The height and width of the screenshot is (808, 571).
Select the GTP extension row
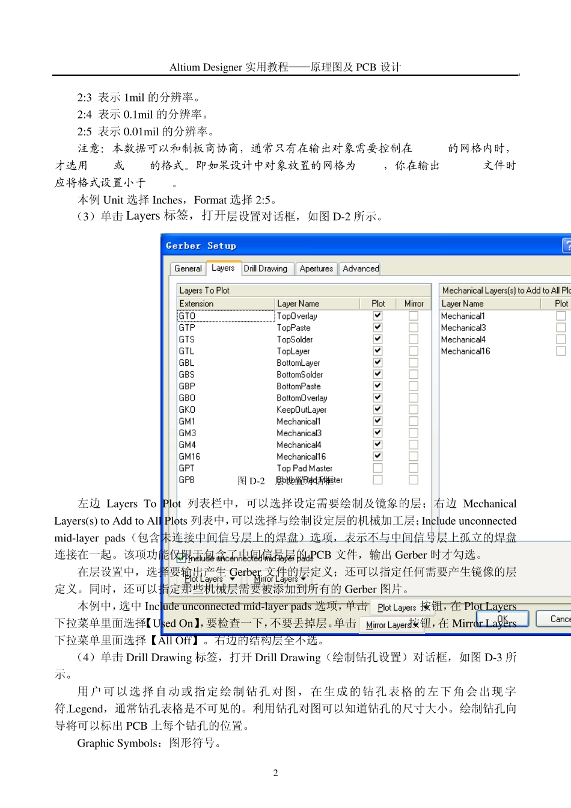(x=186, y=327)
